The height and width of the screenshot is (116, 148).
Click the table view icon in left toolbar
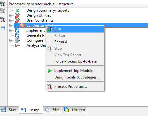[x=3, y=28]
